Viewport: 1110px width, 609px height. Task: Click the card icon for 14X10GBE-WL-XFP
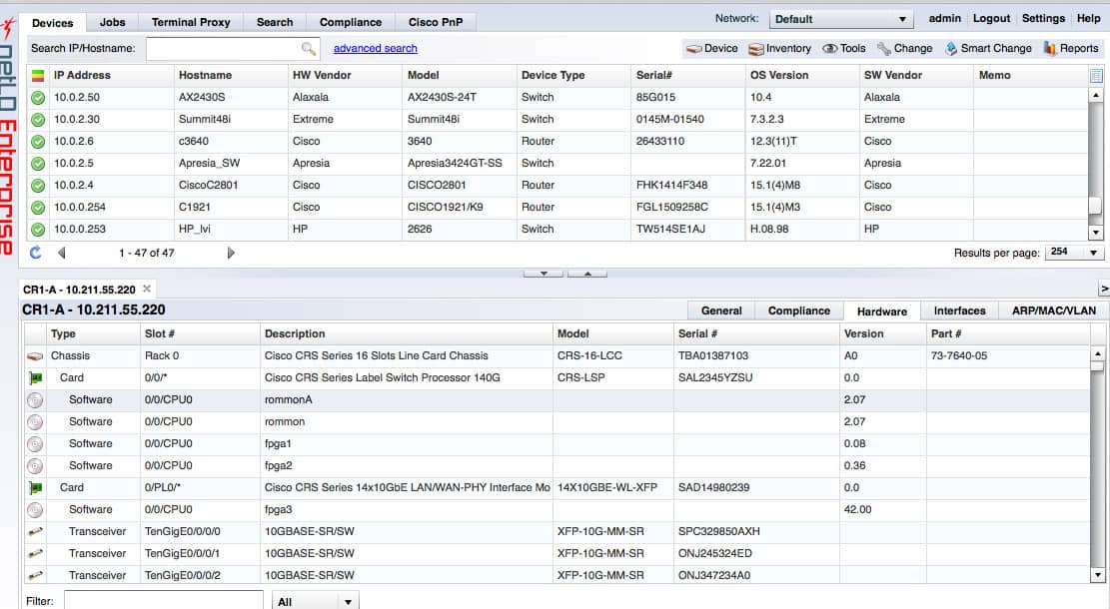[35, 488]
